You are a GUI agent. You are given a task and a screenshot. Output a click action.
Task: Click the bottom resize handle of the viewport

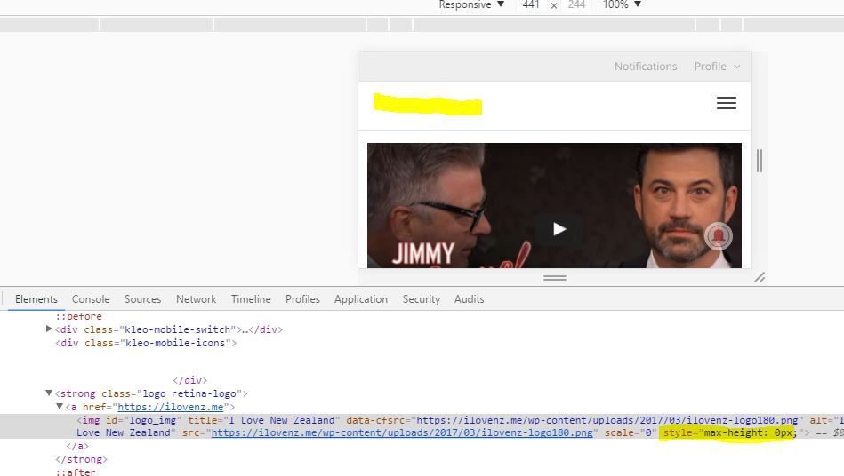[555, 278]
